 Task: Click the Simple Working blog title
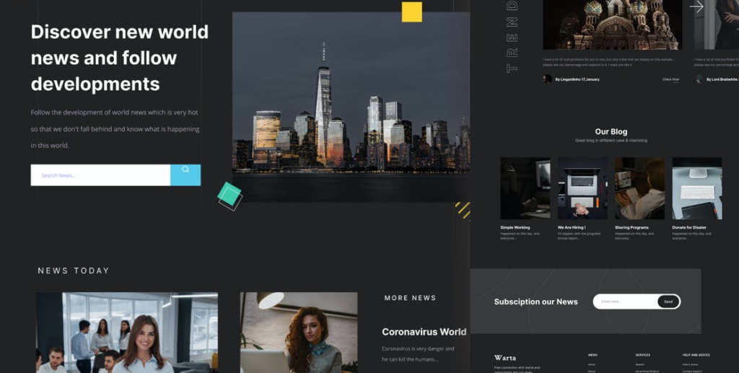[515, 227]
